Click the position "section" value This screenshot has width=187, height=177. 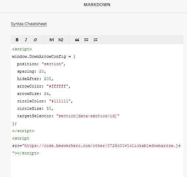[x=53, y=64]
